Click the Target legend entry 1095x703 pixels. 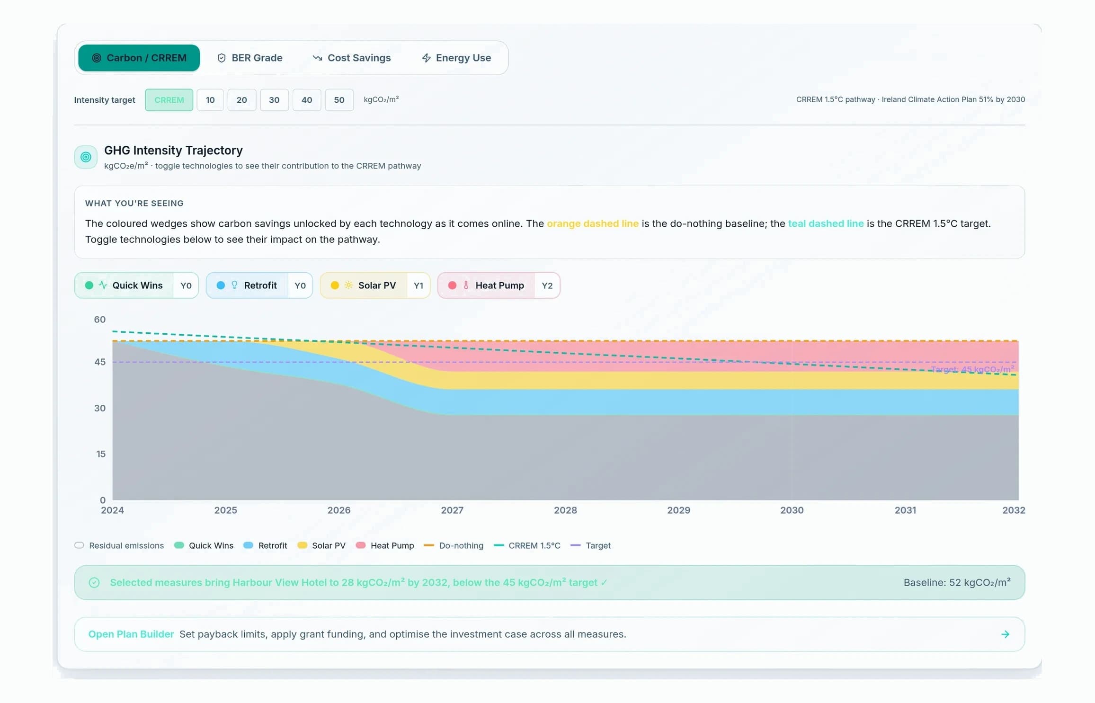[x=591, y=545]
